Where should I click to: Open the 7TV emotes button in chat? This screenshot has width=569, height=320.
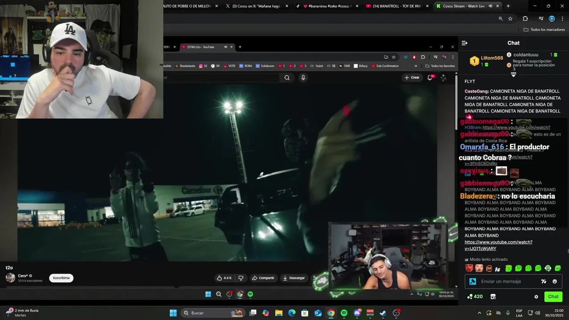(543, 281)
